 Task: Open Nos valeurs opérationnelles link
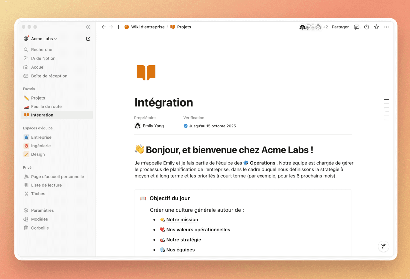[195, 230]
